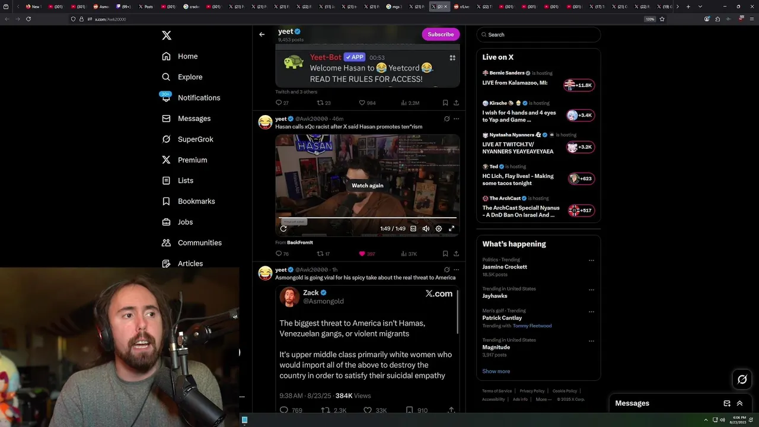Click the X logo in the sidebar
Screen dimensions: 759x427
pyautogui.click(x=167, y=36)
